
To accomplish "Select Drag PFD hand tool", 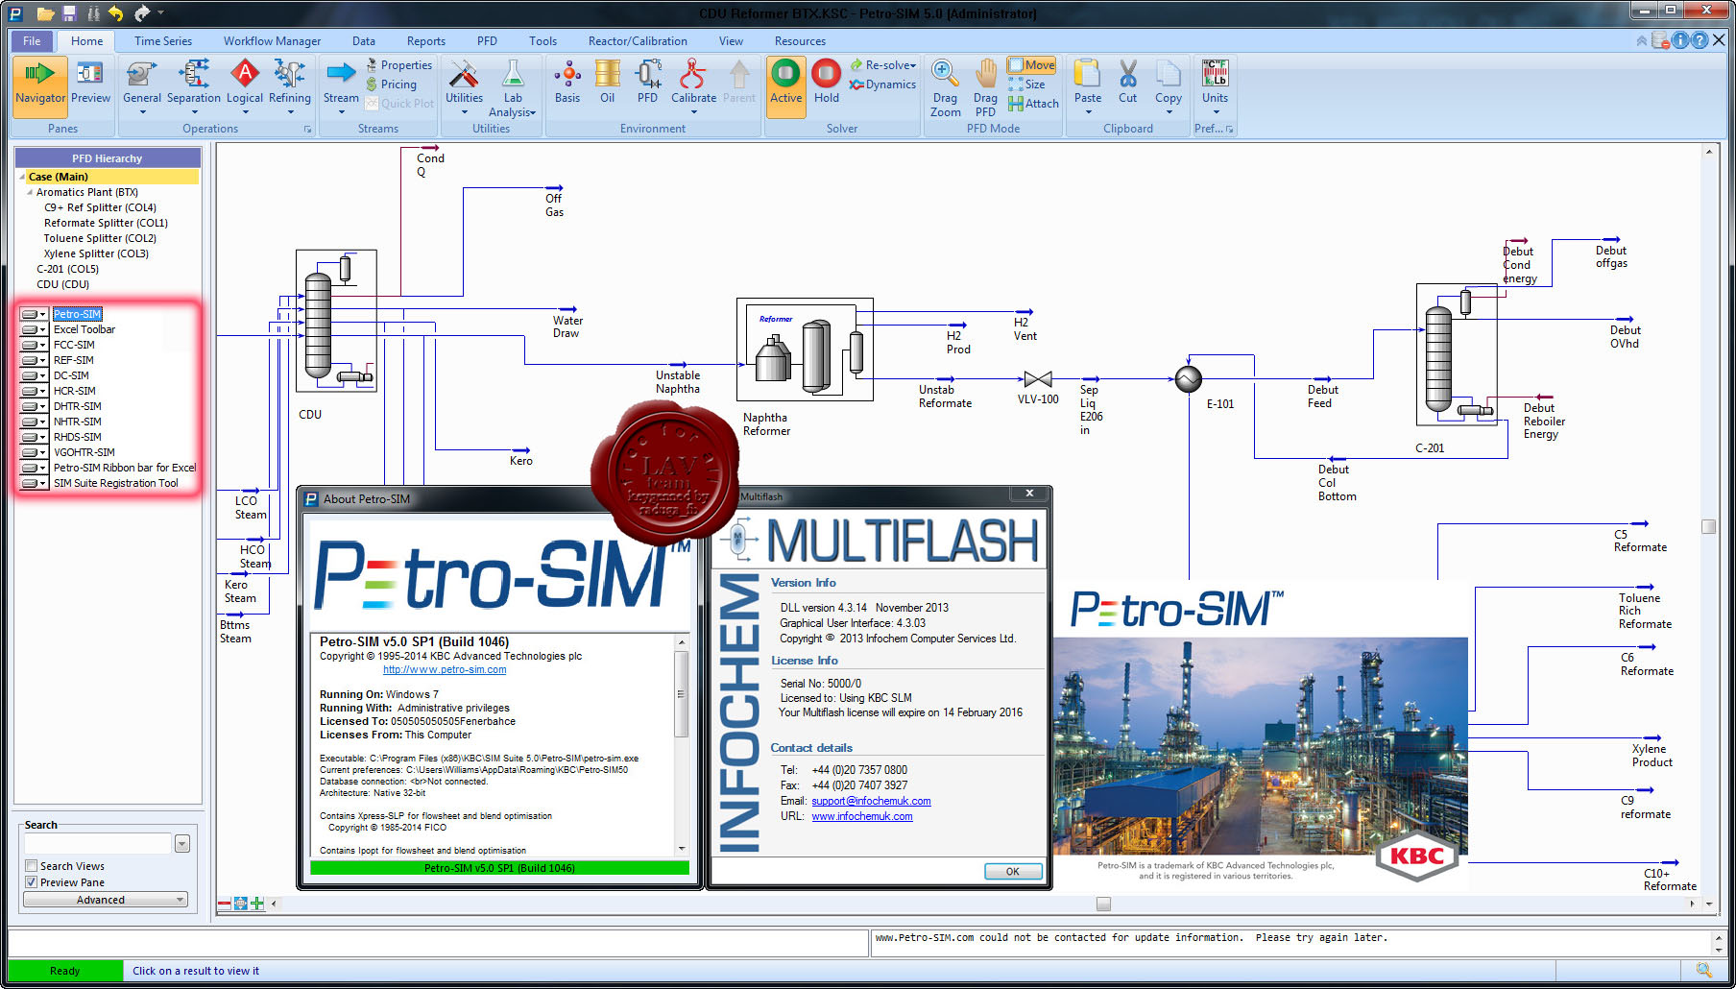I will 985,88.
